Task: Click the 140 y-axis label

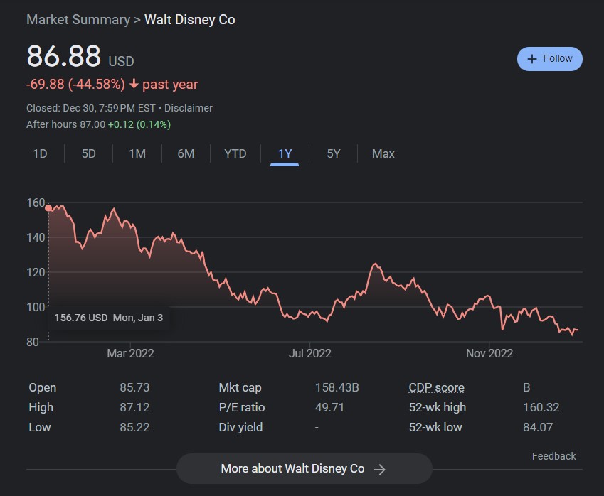Action: click(36, 237)
